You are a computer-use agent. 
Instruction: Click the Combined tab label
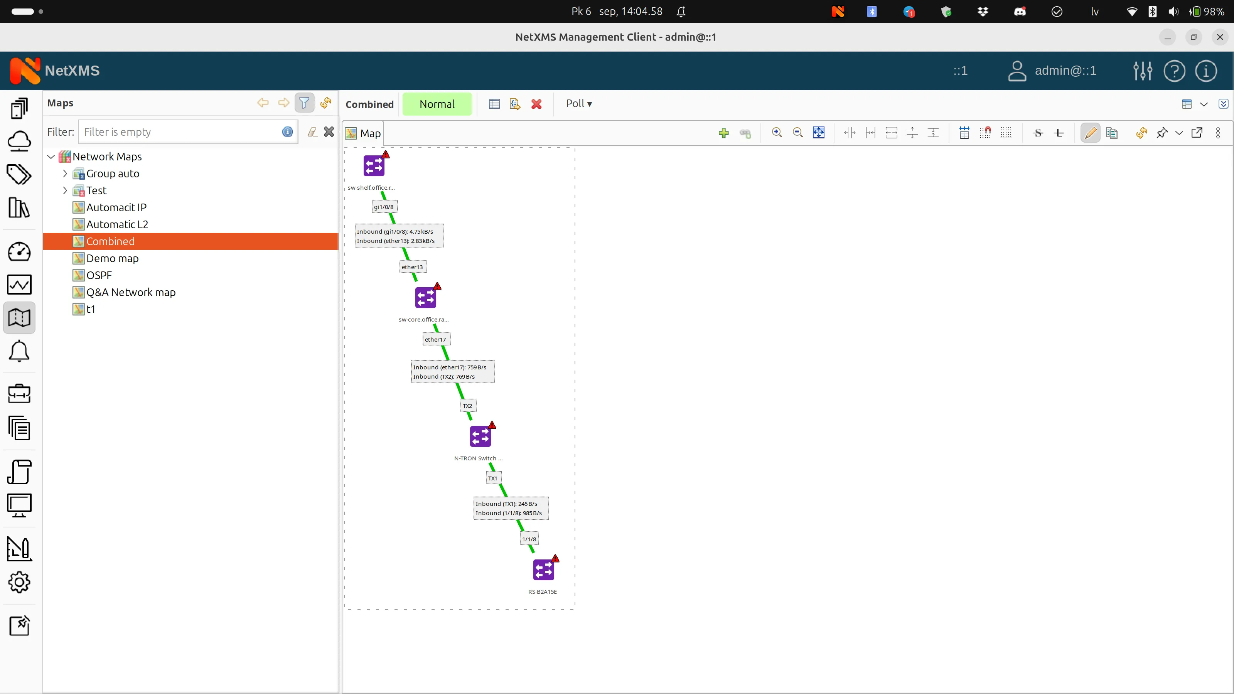[x=369, y=104]
